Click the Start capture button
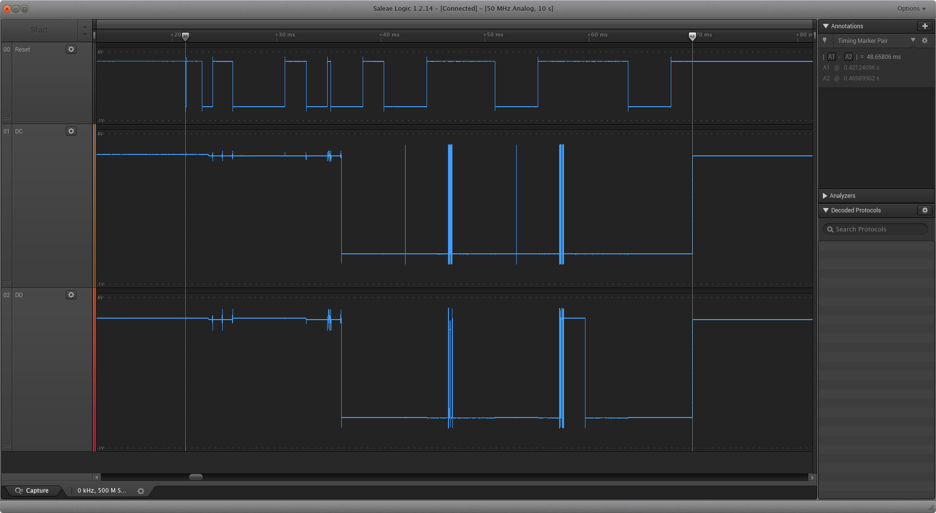 [39, 30]
